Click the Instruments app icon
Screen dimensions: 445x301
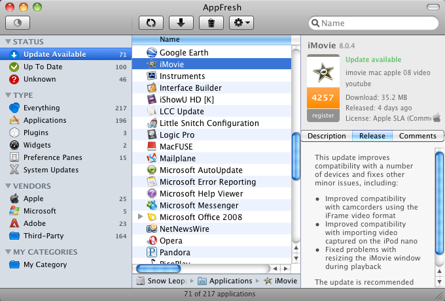tap(152, 76)
